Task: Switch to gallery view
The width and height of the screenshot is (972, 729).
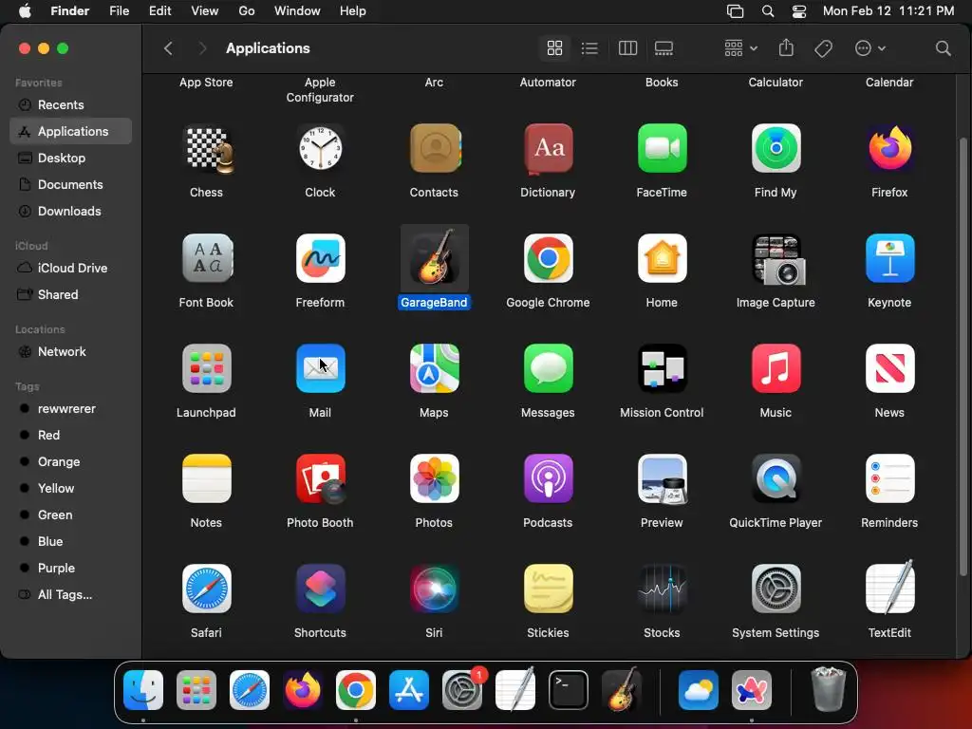Action: [664, 47]
